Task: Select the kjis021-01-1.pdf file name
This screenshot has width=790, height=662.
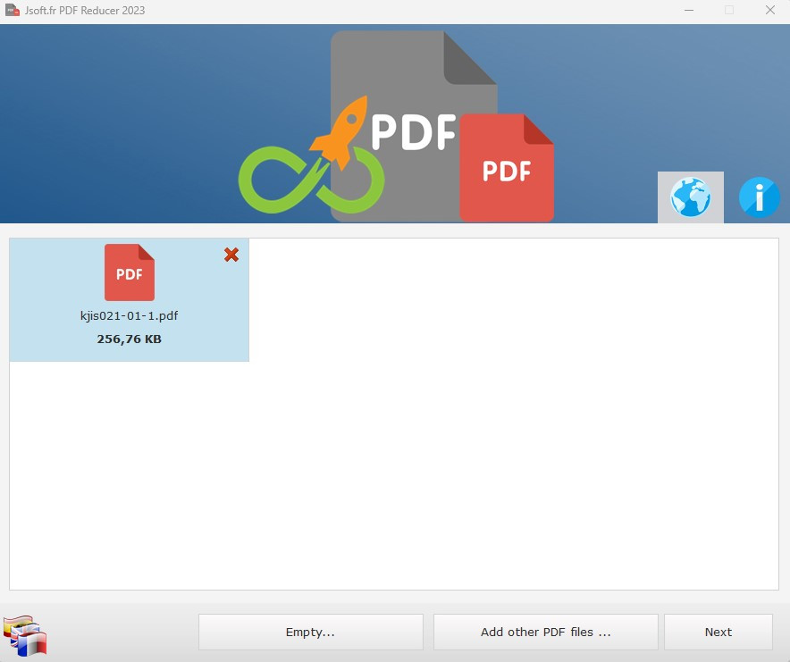Action: [129, 316]
